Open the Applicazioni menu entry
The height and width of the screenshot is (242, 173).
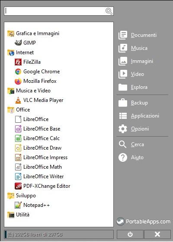pos(139,116)
